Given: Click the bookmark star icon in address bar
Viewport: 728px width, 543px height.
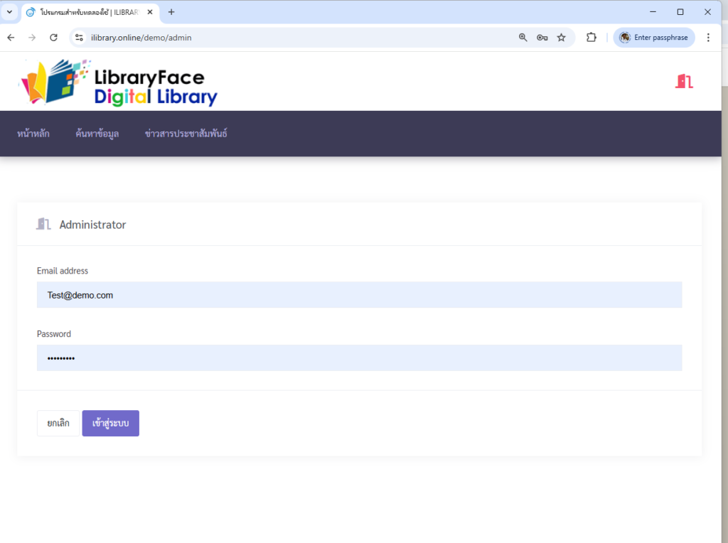Looking at the screenshot, I should 561,38.
